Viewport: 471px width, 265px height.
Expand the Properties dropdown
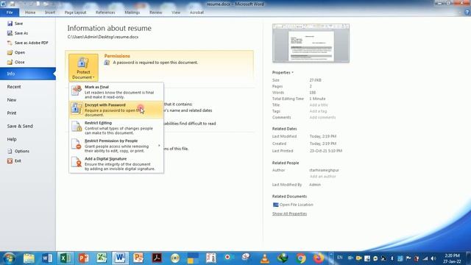pos(283,72)
